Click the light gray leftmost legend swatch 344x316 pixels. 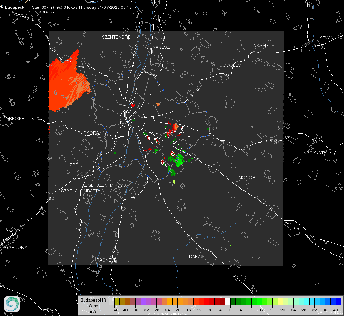tap(112, 302)
